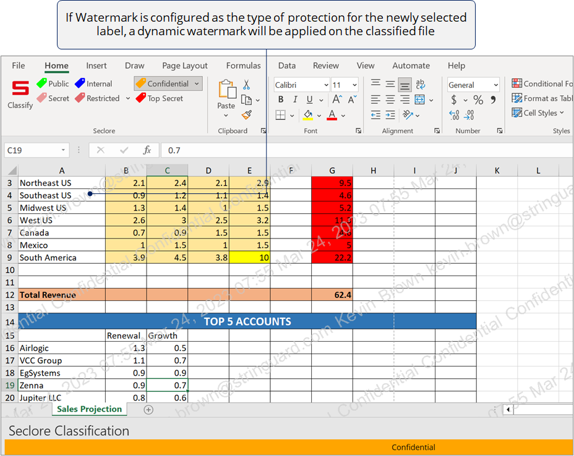The height and width of the screenshot is (456, 574).
Task: Open the General number format dropdown
Action: pyautogui.click(x=495, y=85)
